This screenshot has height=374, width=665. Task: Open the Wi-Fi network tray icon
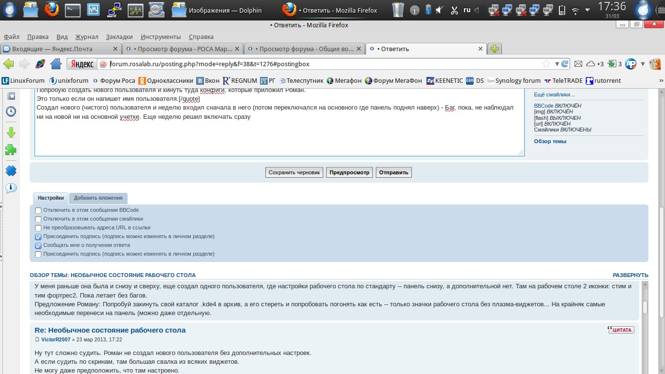tap(575, 10)
